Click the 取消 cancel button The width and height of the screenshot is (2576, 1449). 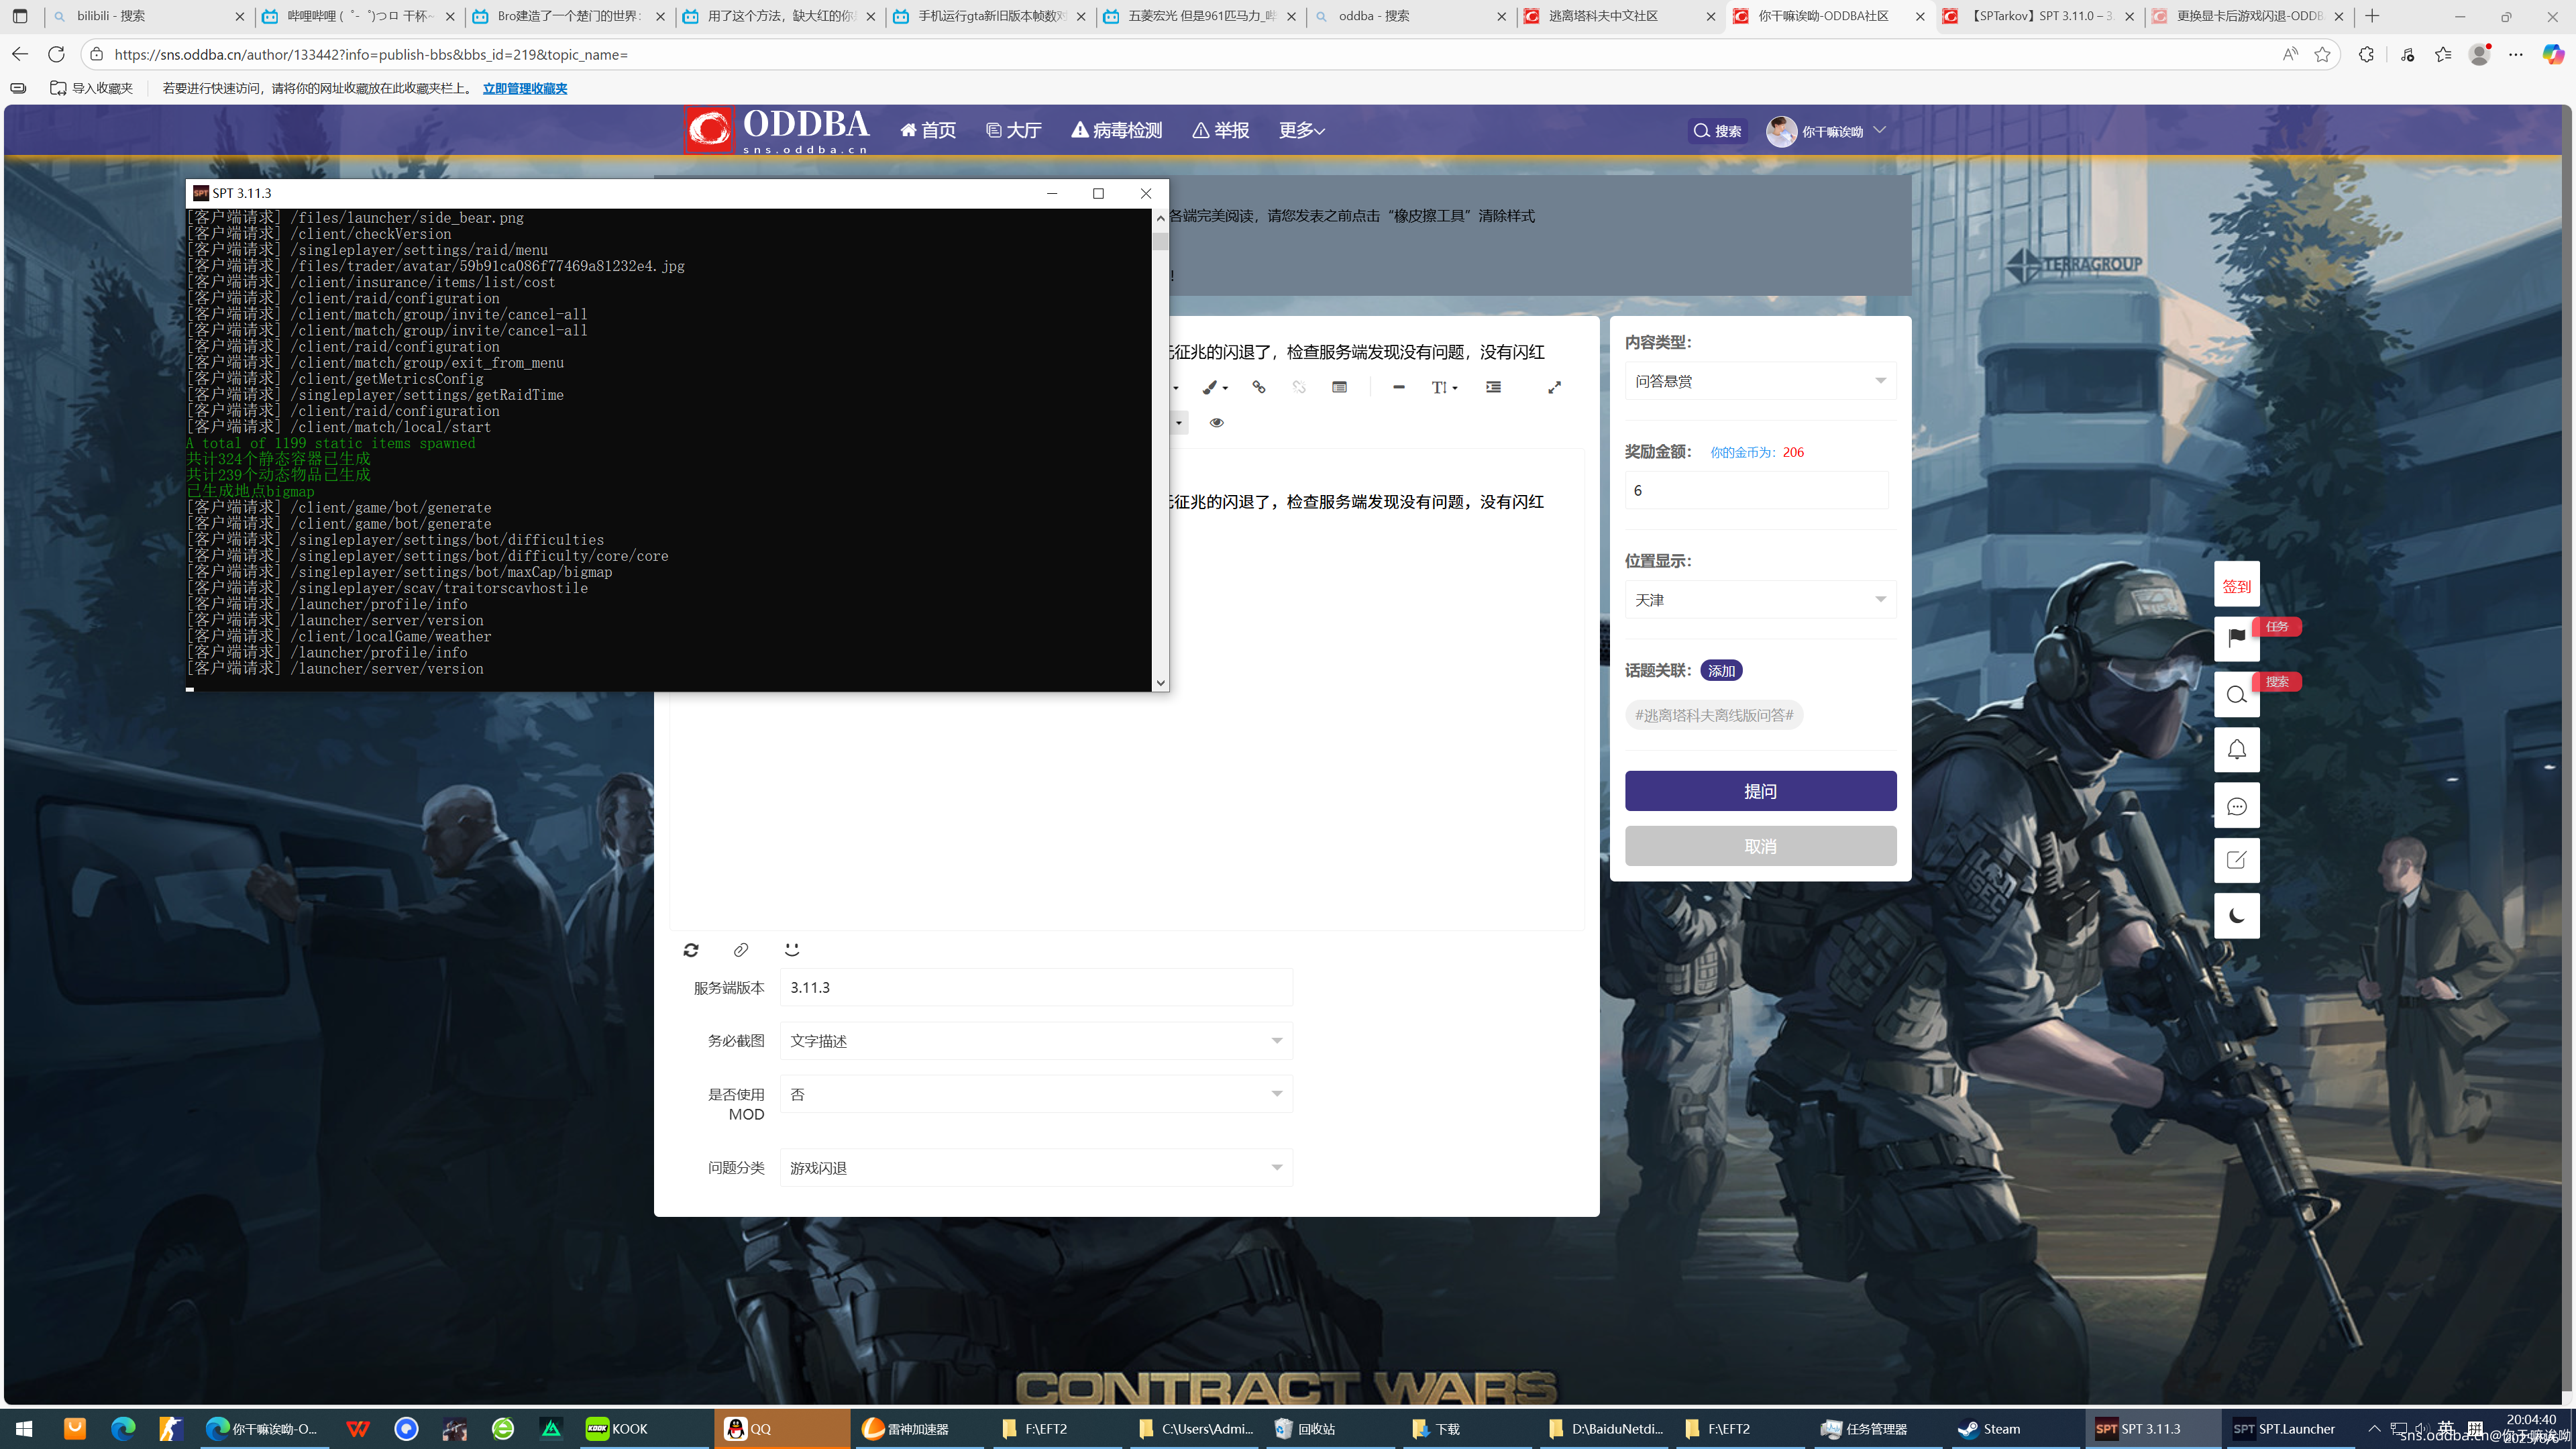tap(1760, 846)
